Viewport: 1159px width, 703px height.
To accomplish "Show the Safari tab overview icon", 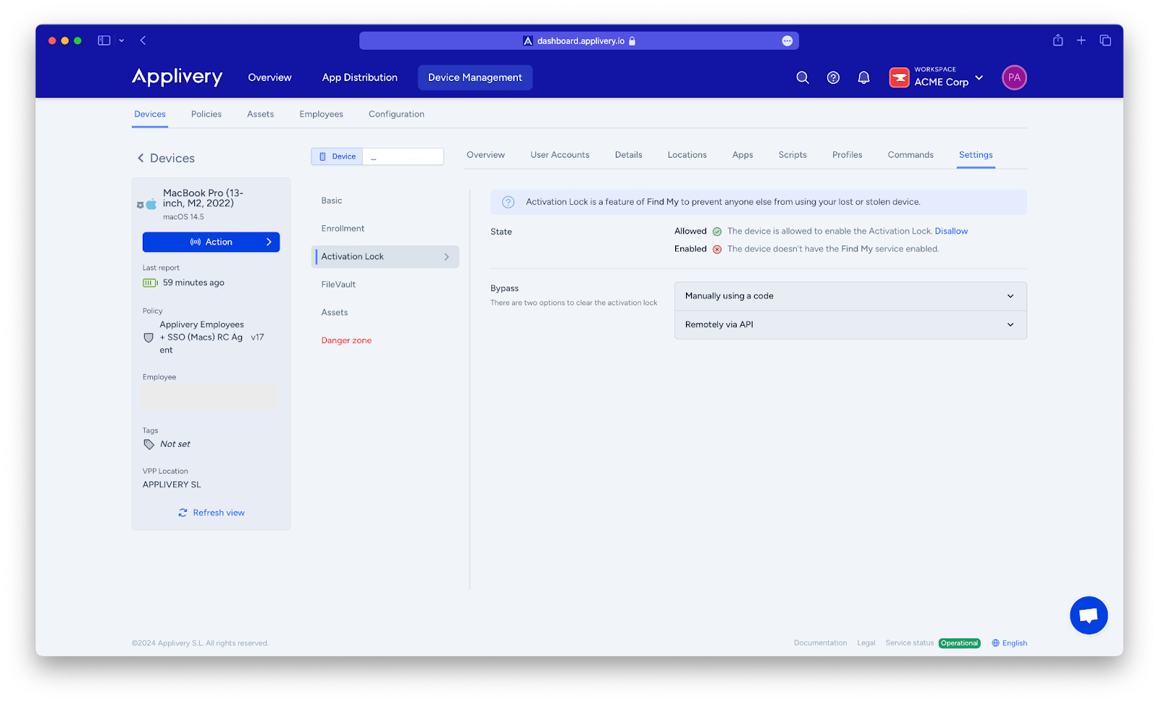I will coord(1105,41).
